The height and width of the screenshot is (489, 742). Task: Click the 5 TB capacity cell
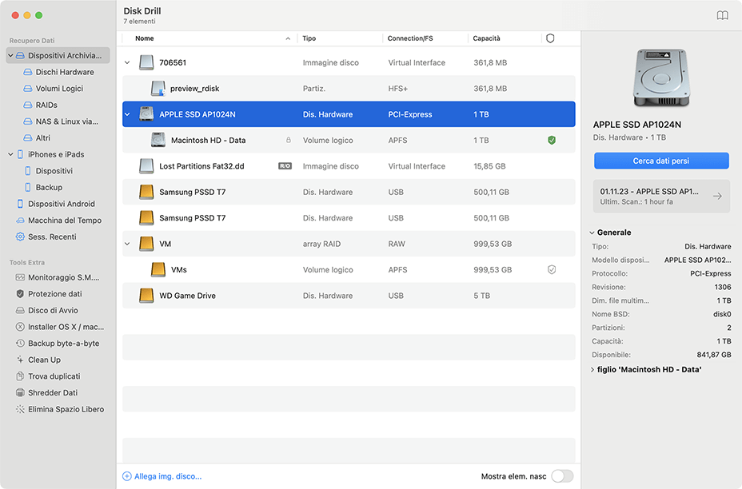481,296
